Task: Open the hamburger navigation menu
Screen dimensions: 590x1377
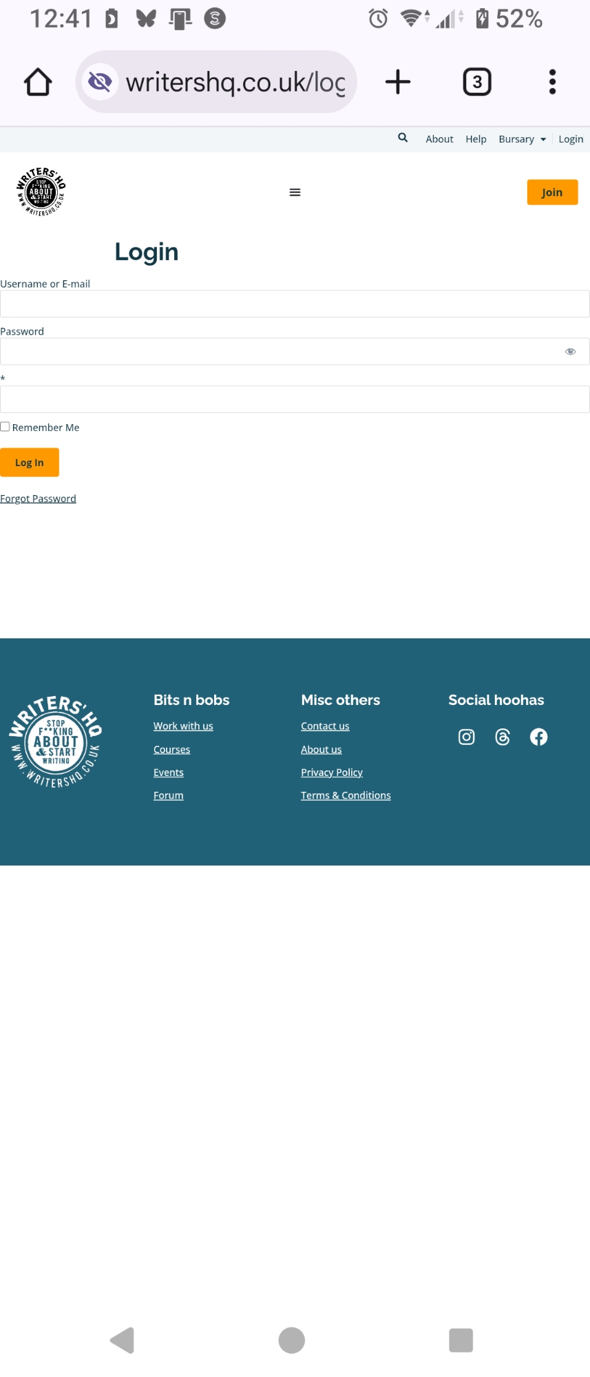Action: click(x=295, y=192)
